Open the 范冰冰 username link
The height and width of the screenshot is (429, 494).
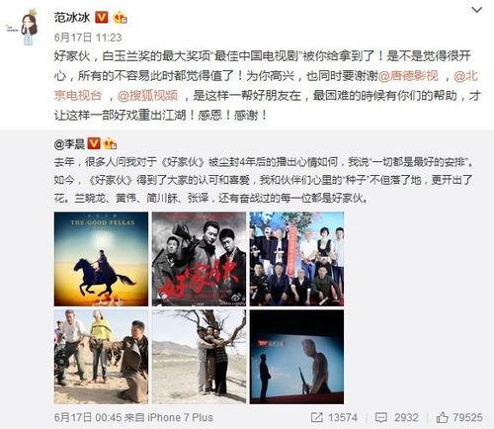point(72,18)
